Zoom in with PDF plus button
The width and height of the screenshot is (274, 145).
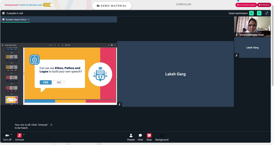(x=62, y=45)
